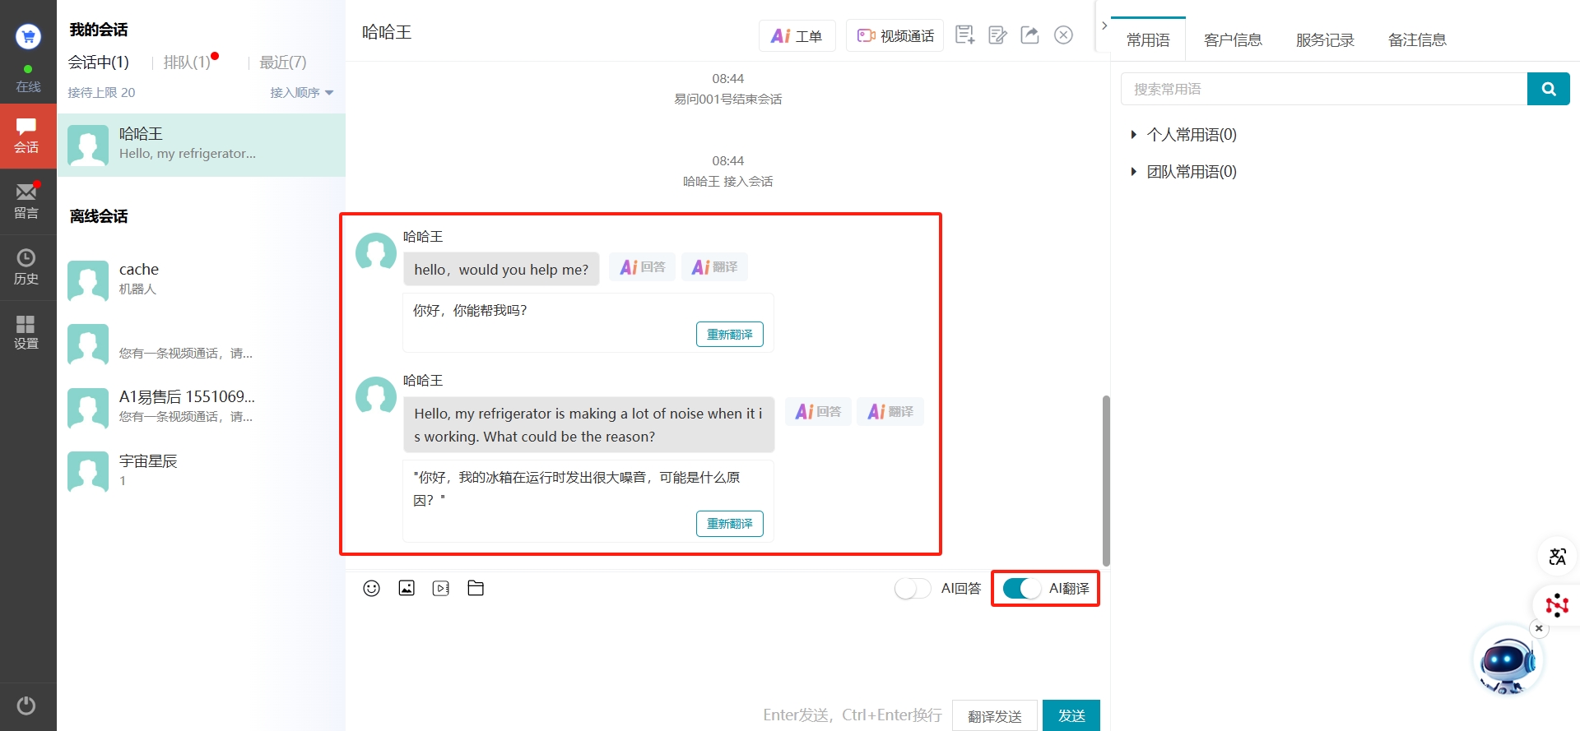The image size is (1580, 731).
Task: Click the floating translate icon
Action: point(1557,557)
